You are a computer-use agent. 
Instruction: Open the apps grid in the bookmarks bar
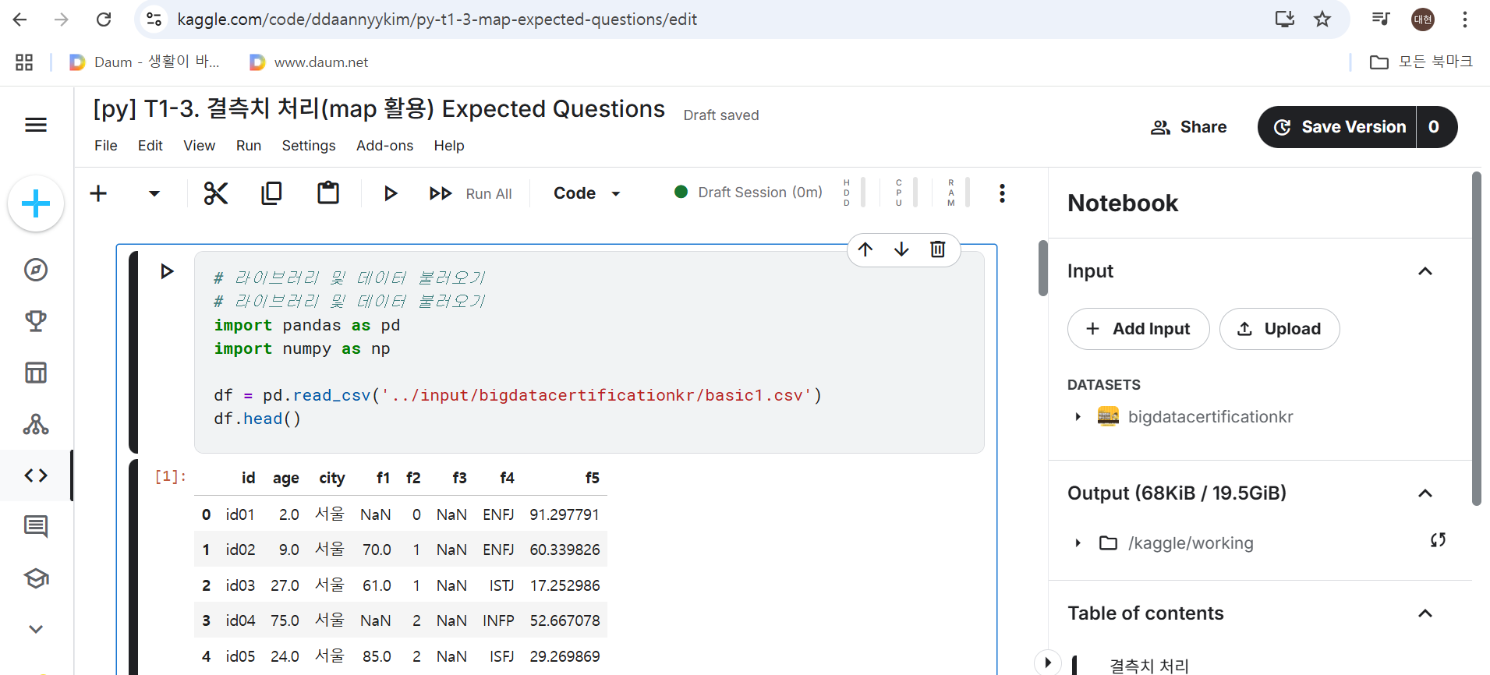(24, 62)
